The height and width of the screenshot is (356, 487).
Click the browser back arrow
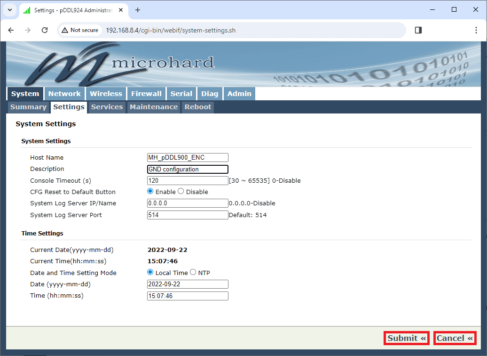point(11,30)
